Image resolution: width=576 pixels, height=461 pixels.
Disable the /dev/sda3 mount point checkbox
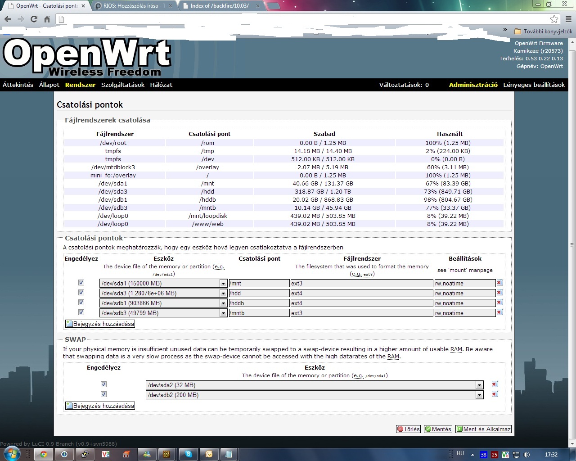point(81,293)
